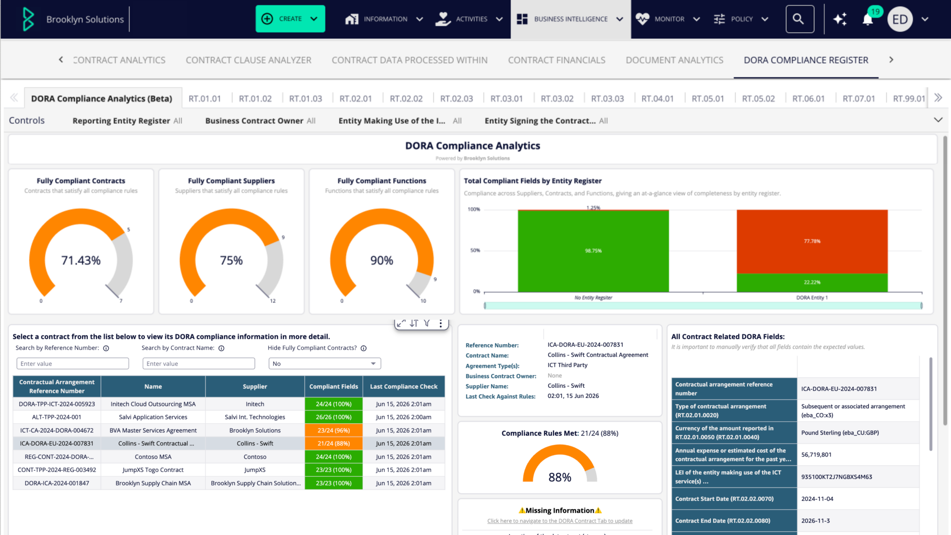Screen dimensions: 951x535
Task: Open the three-dot more options menu
Action: tap(441, 323)
